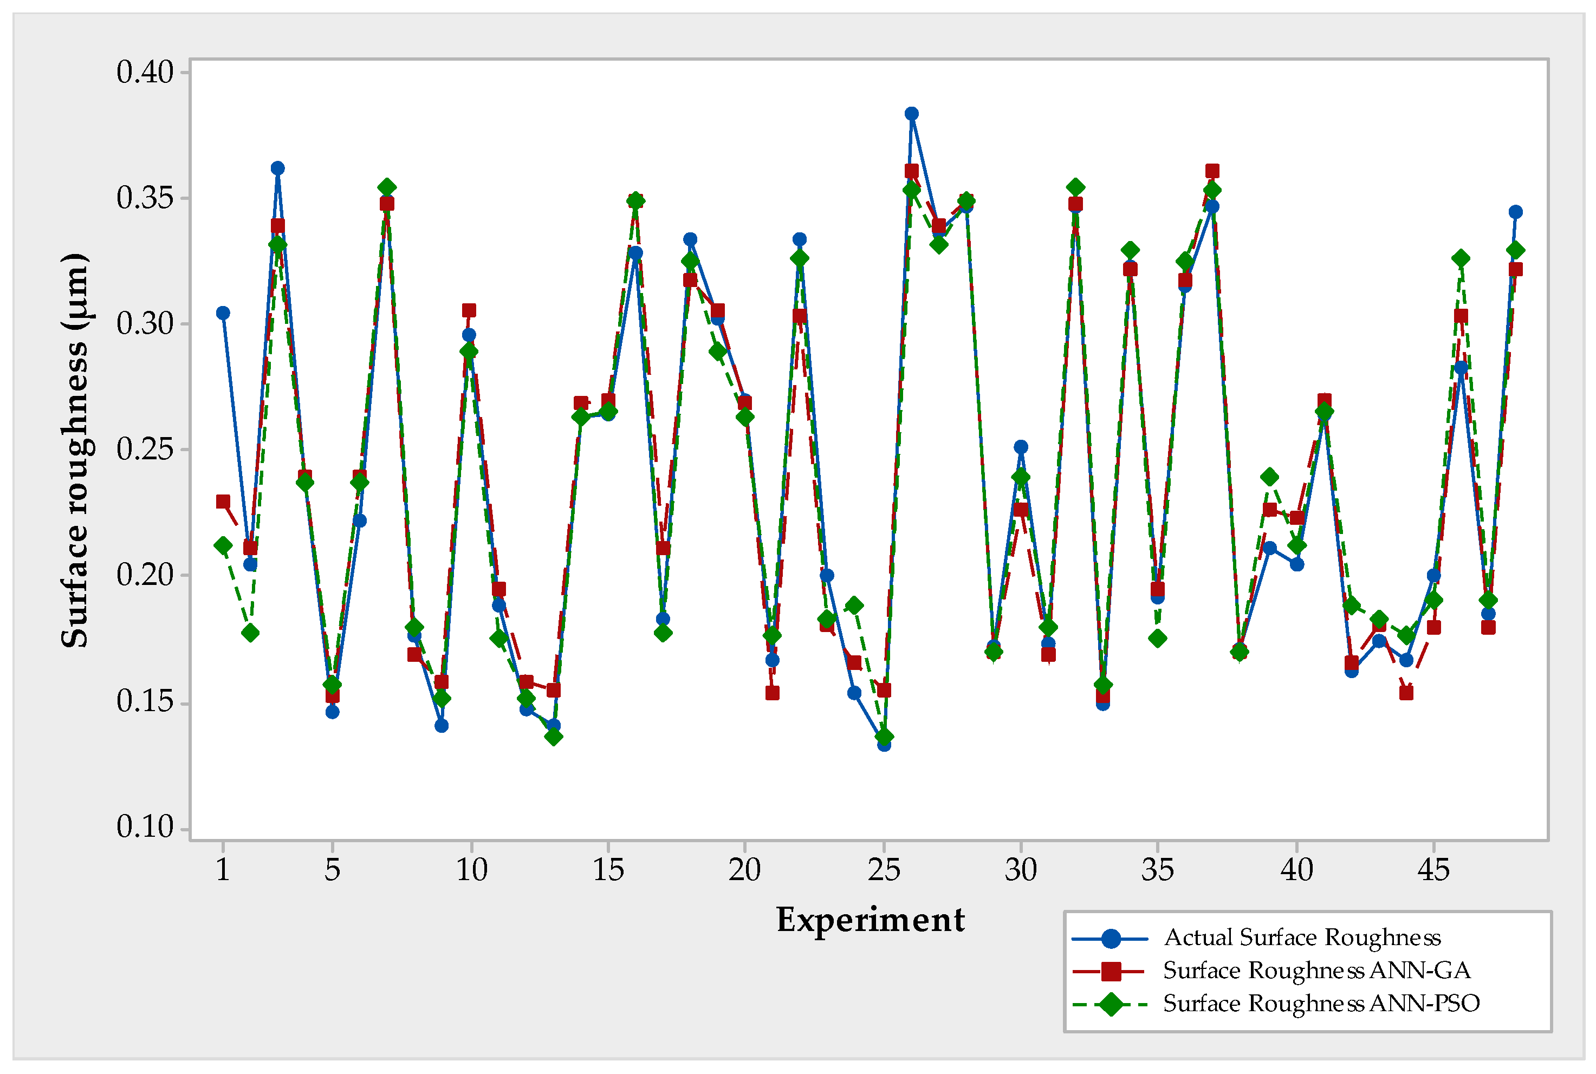This screenshot has height=1074, width=1596.
Task: Click red square legend marker for ANN-GA
Action: point(1111,971)
